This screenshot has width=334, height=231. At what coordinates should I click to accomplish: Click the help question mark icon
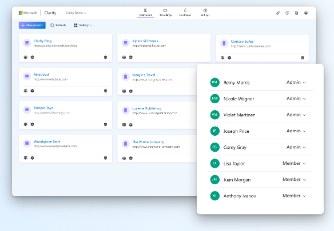(x=287, y=13)
